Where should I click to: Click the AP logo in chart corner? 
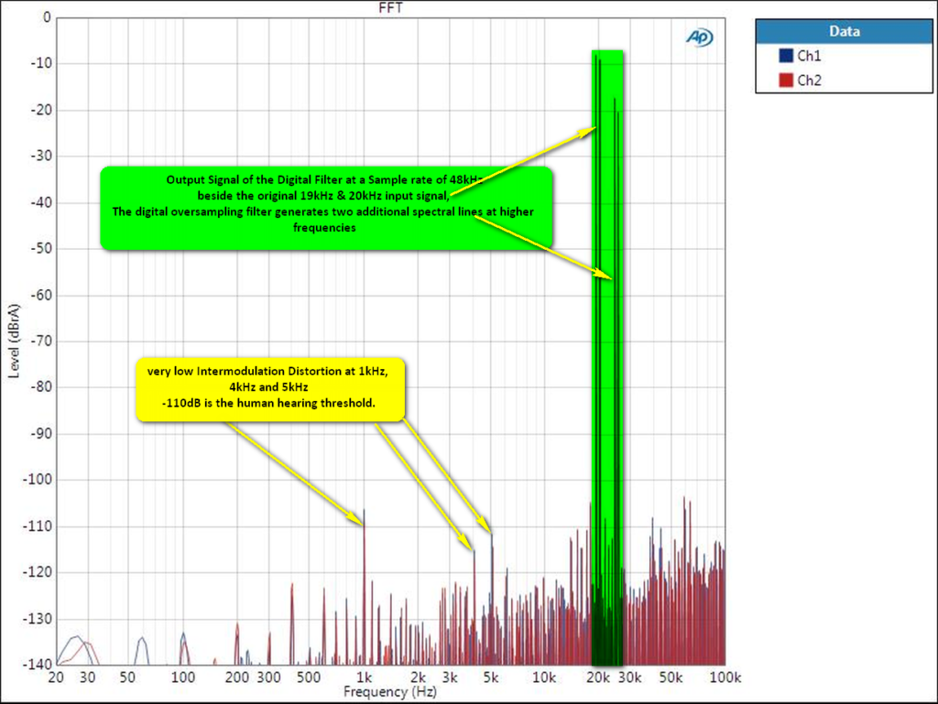click(x=698, y=37)
